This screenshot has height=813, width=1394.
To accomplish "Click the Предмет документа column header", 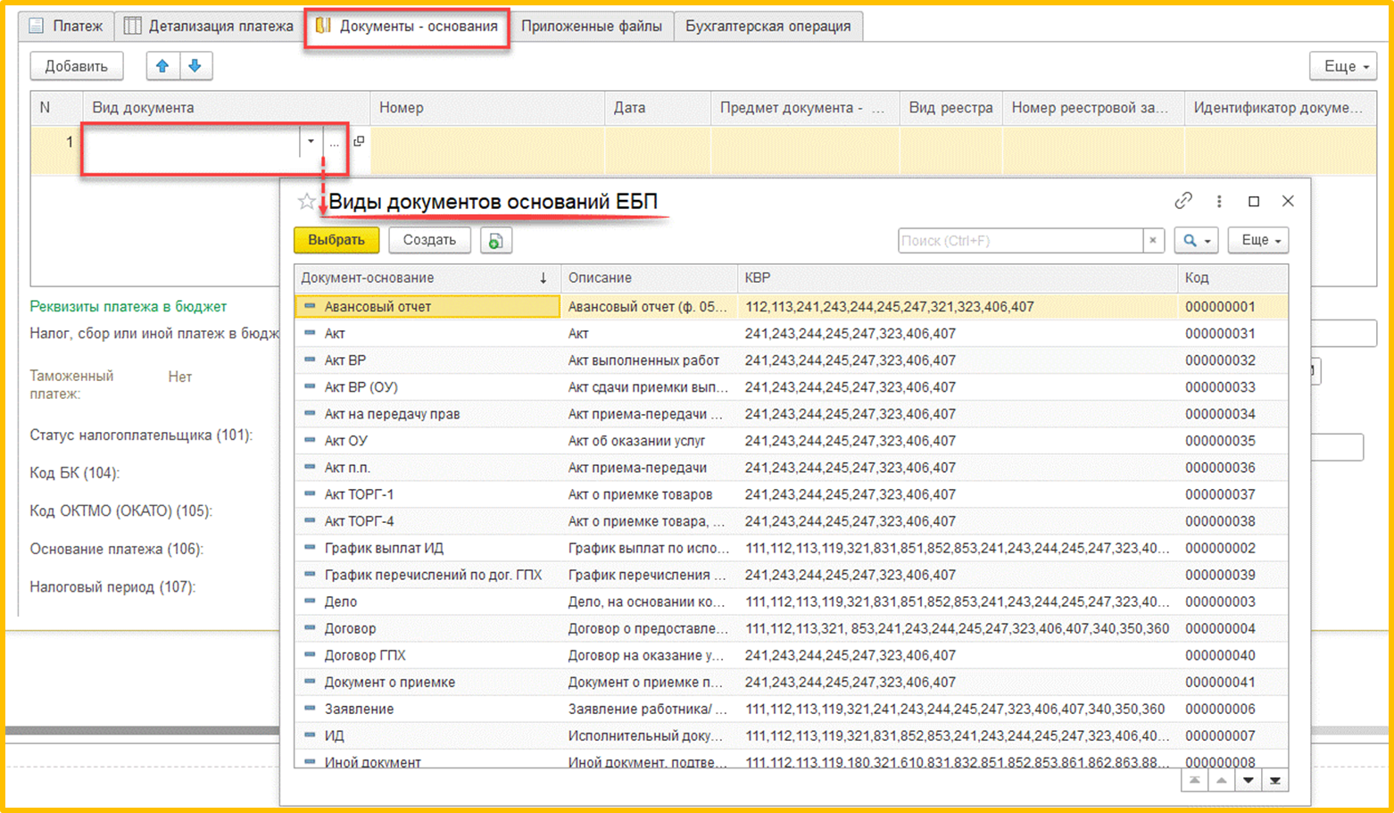I will click(x=805, y=107).
